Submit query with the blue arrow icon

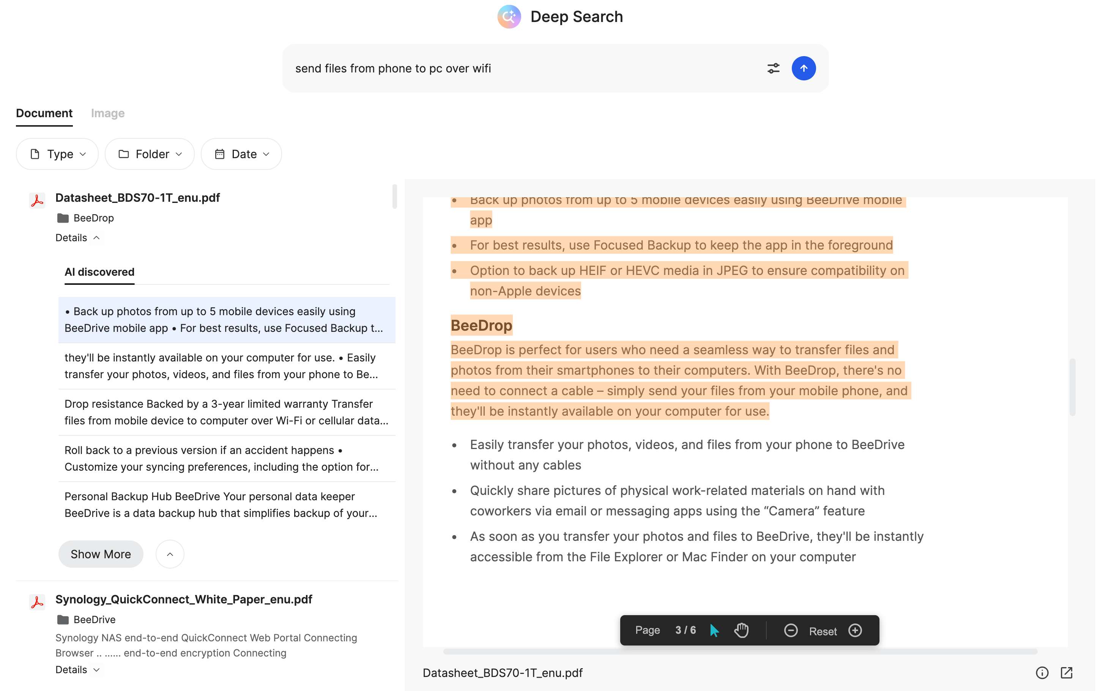point(804,68)
